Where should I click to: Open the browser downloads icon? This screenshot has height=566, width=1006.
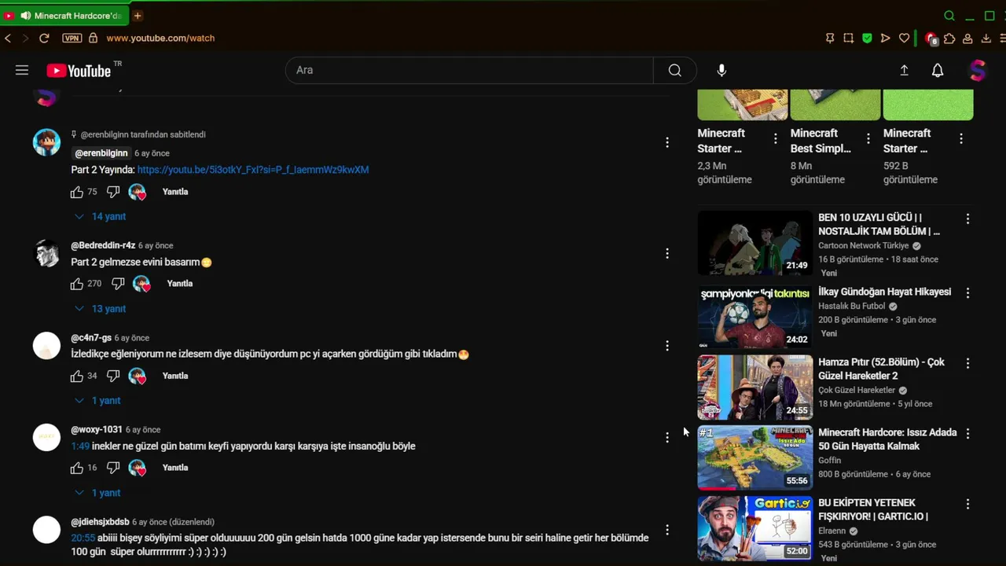(x=986, y=38)
